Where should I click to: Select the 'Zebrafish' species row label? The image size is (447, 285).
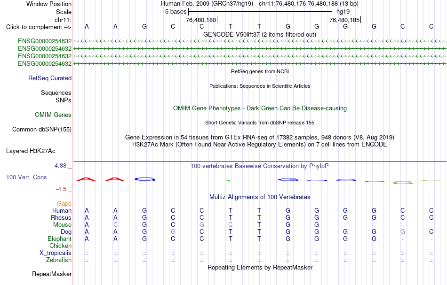pos(59,260)
